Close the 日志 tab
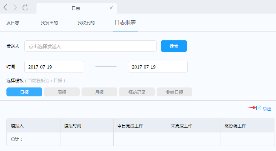Image resolution: width=276 pixels, height=151 pixels. pos(111,8)
